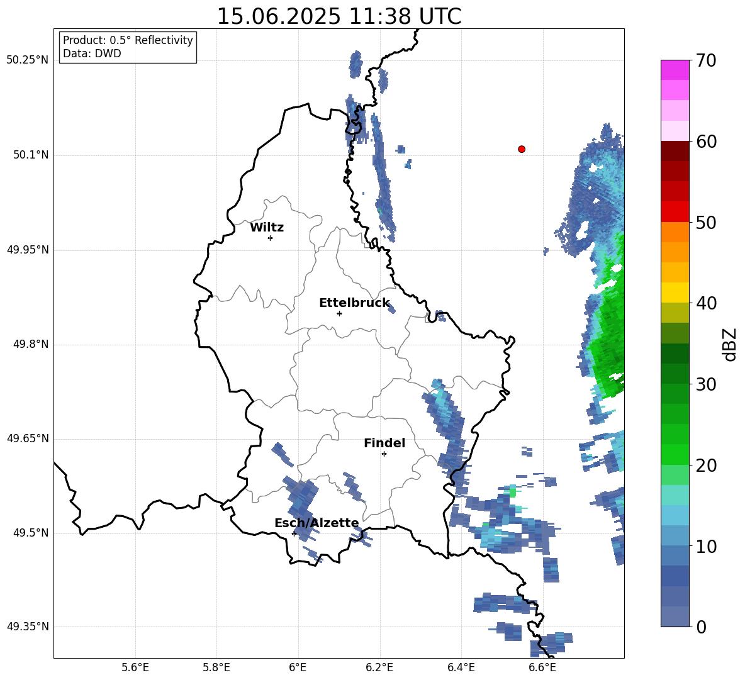This screenshot has height=680, width=745.
Task: Click the red dot marker on the map
Action: (x=522, y=149)
